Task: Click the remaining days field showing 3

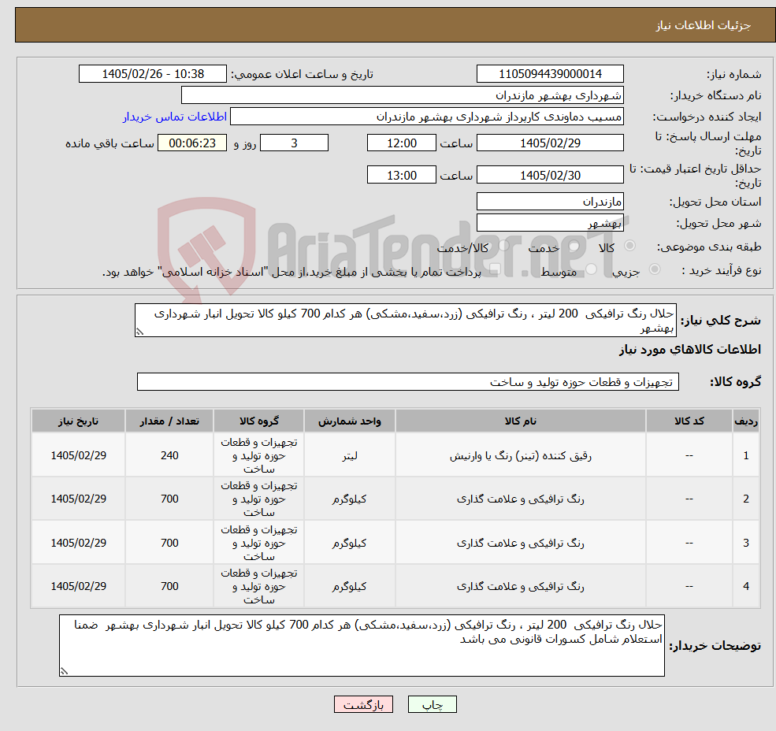Action: [x=294, y=143]
